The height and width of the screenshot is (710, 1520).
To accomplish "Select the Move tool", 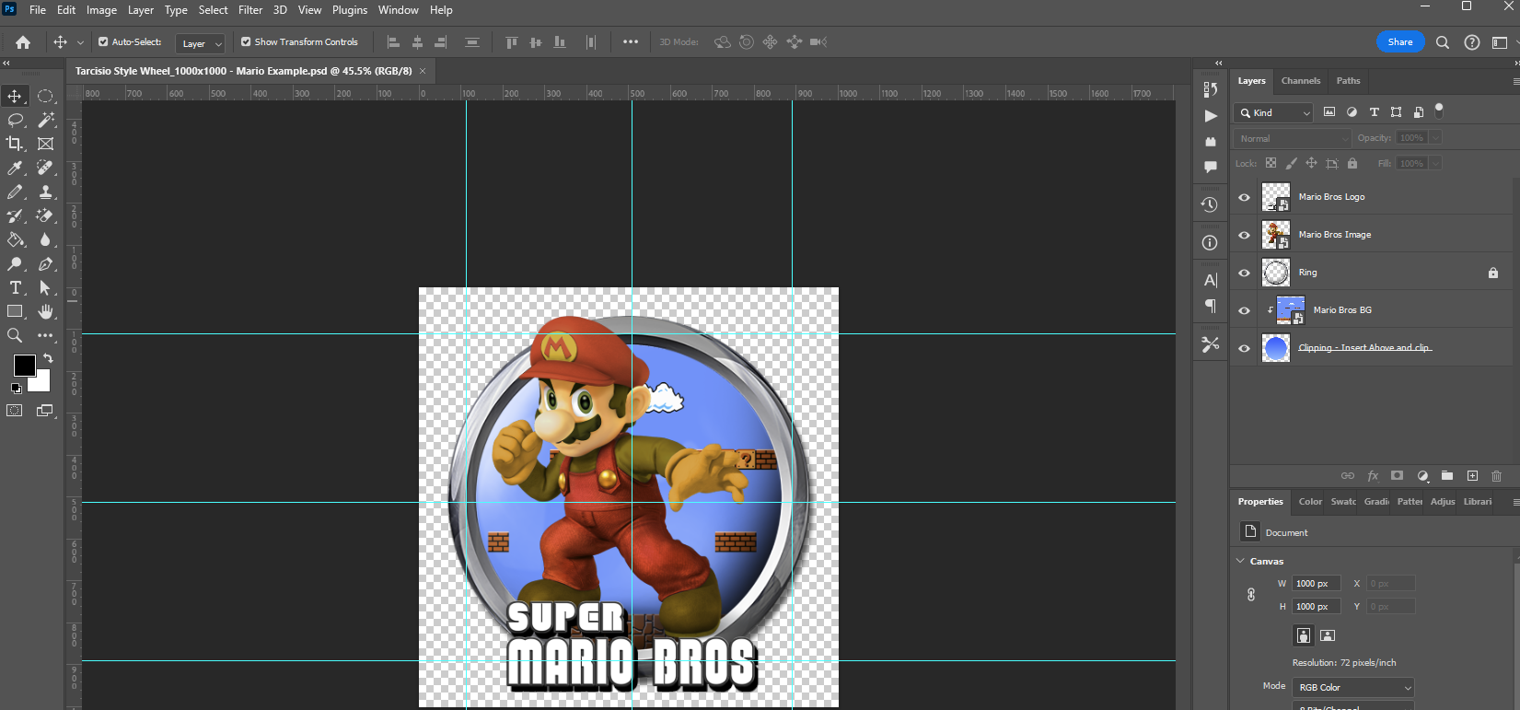I will coord(15,96).
